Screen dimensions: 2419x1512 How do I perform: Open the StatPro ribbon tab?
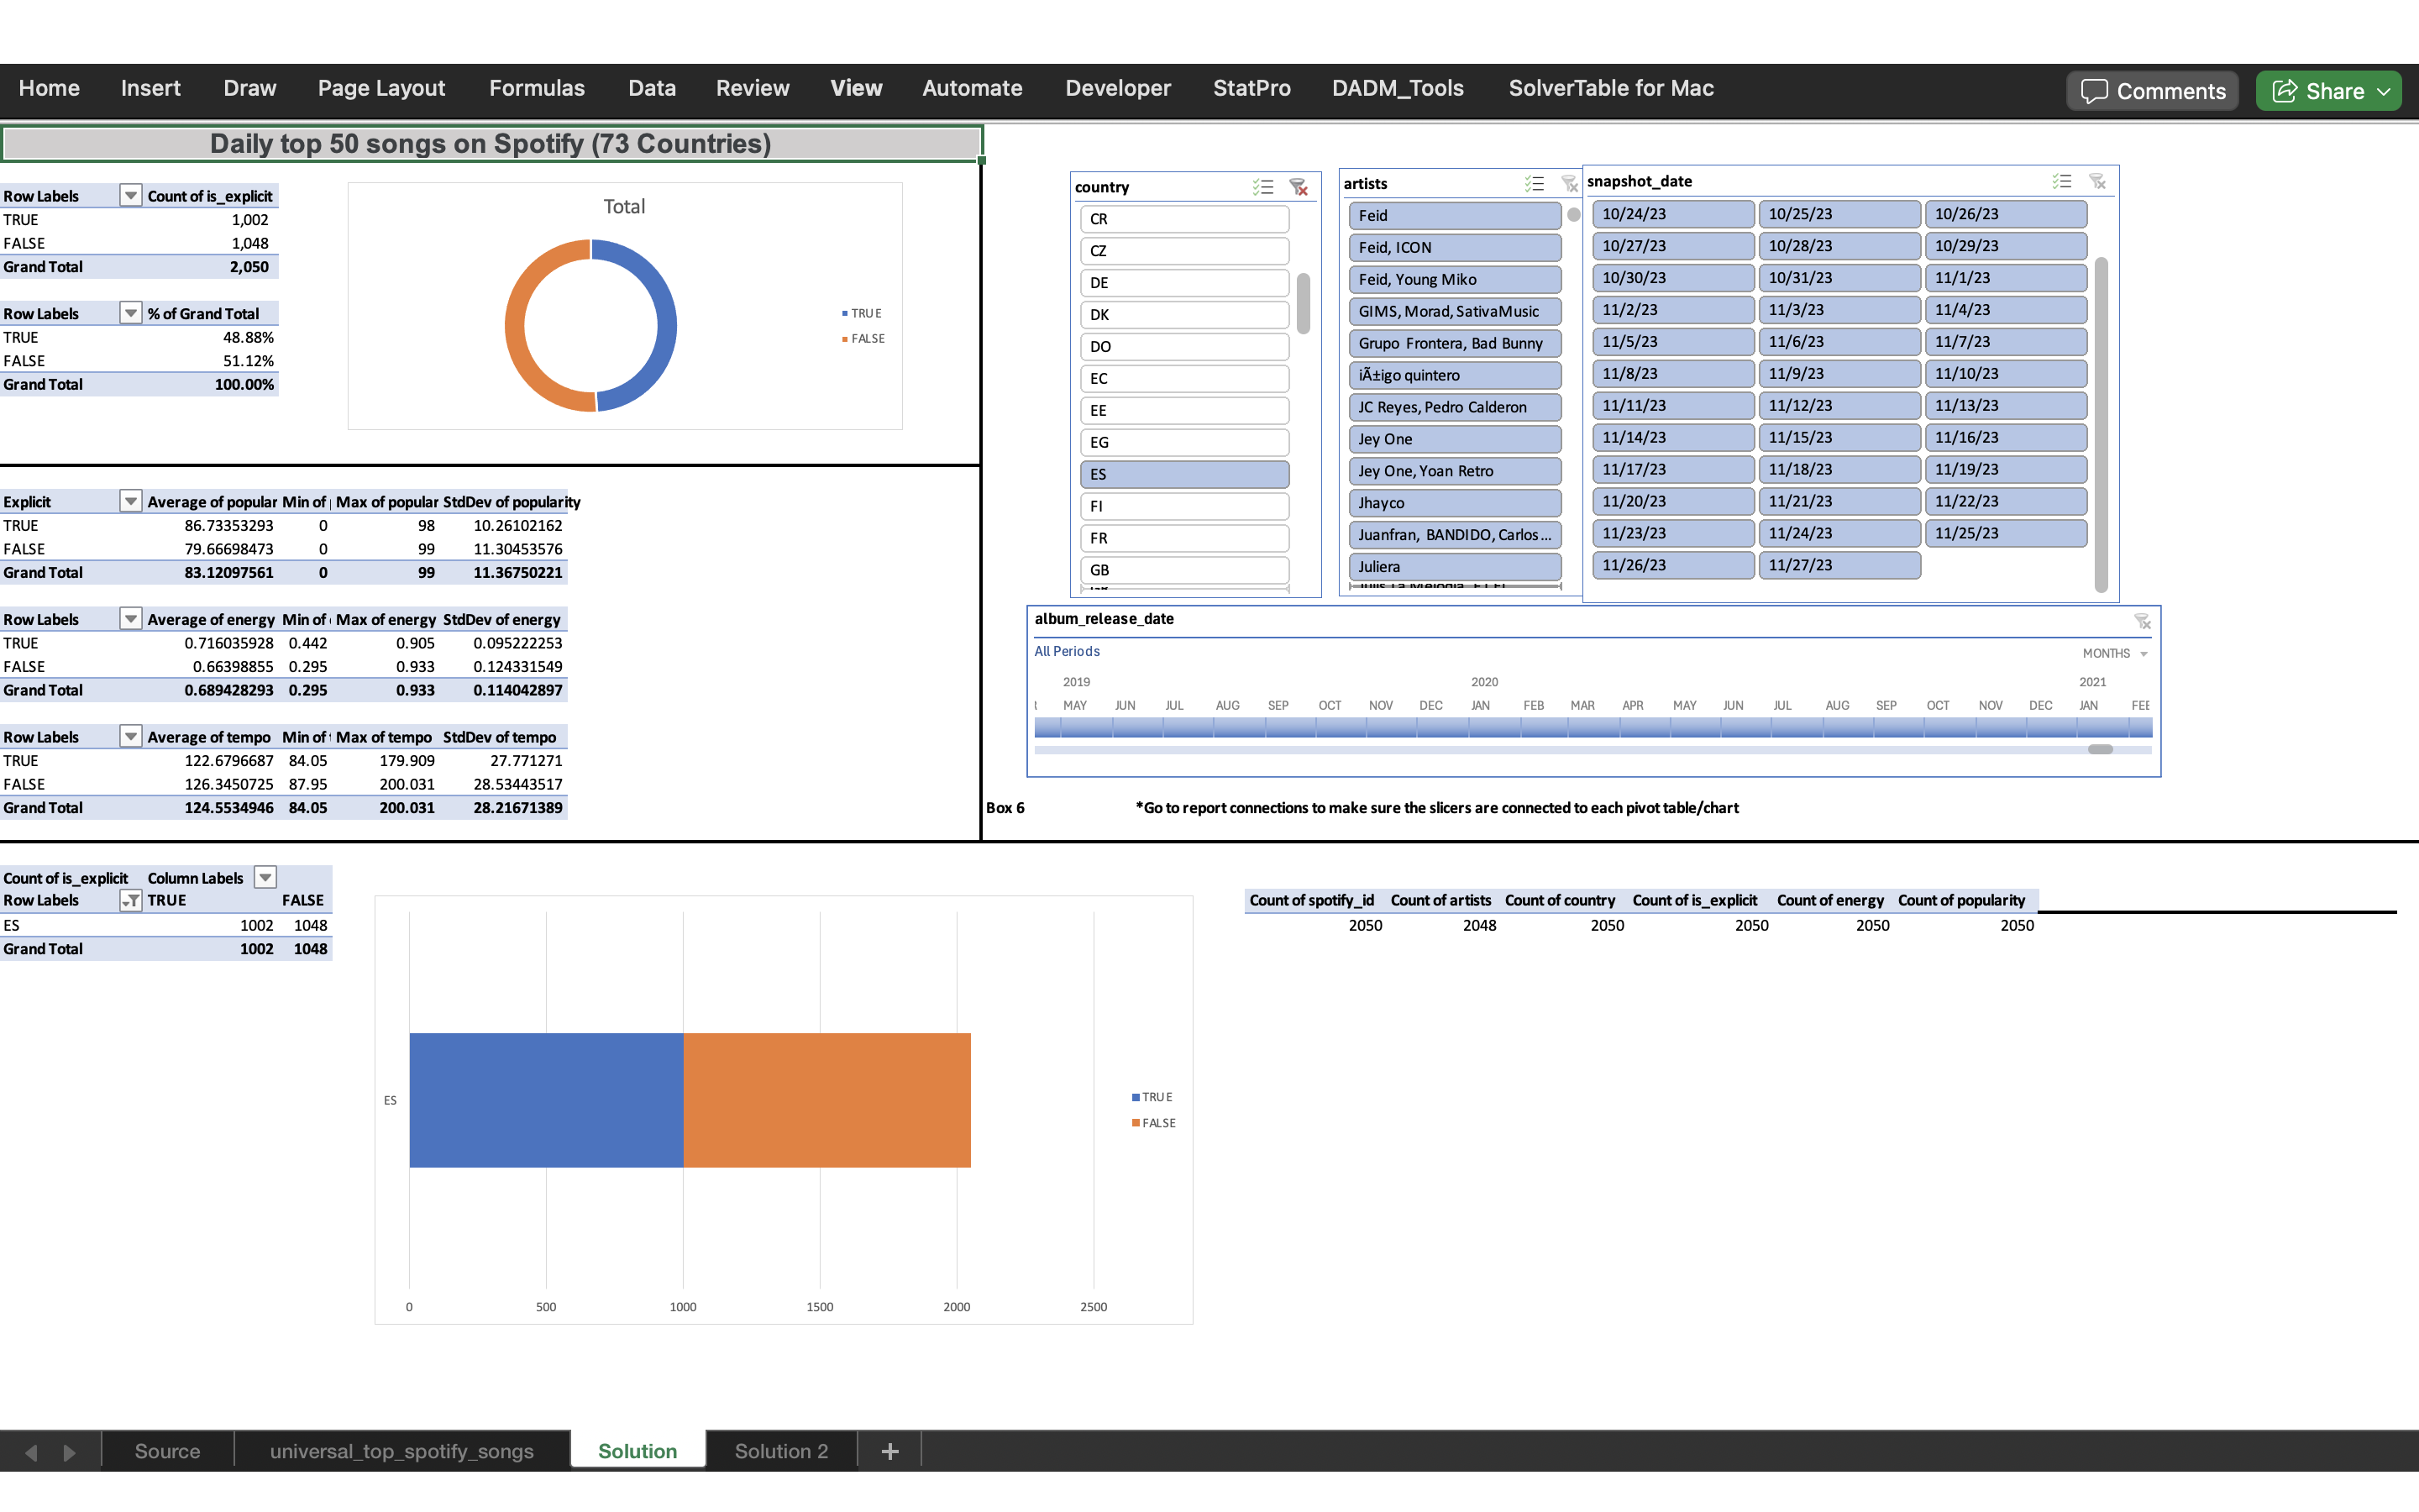[1251, 88]
